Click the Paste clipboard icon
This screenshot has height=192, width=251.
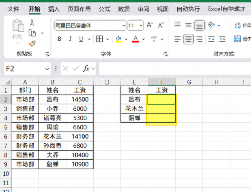coord(18,26)
